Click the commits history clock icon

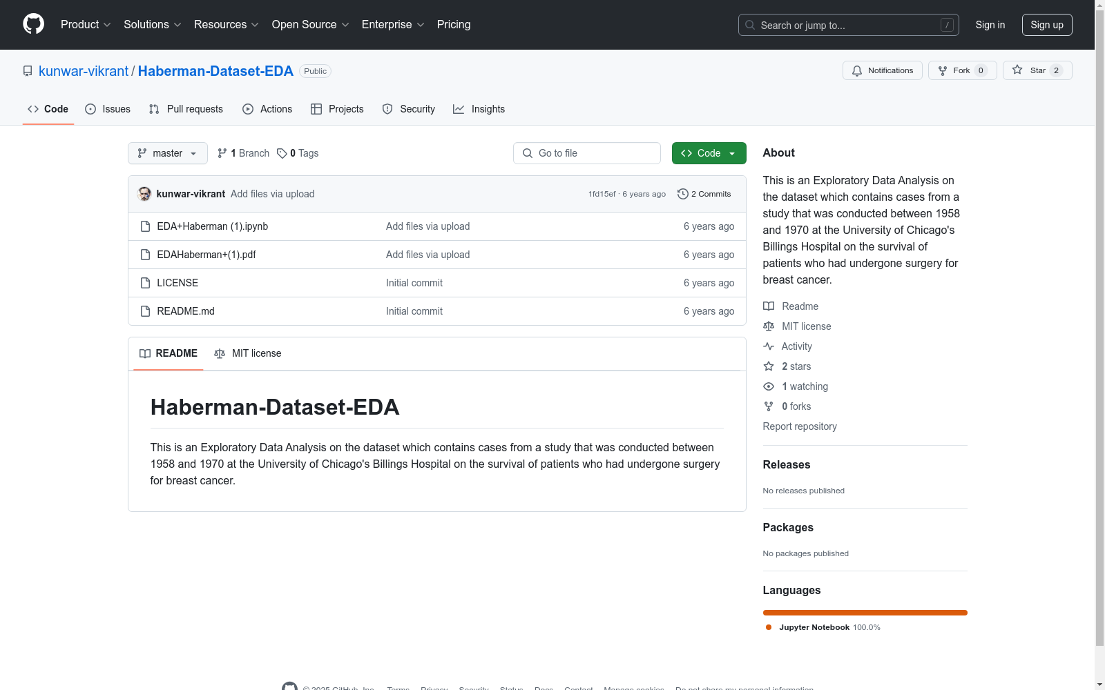pos(683,194)
